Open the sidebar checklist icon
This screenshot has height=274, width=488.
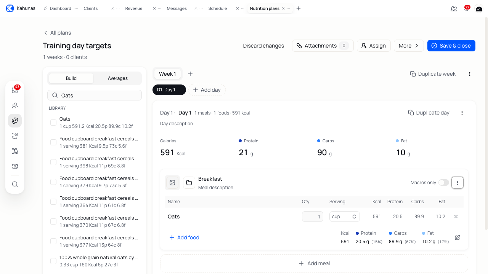pos(15,136)
